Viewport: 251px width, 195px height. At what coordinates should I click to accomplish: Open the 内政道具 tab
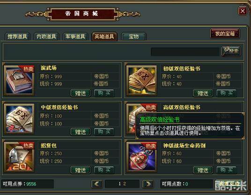46,36
